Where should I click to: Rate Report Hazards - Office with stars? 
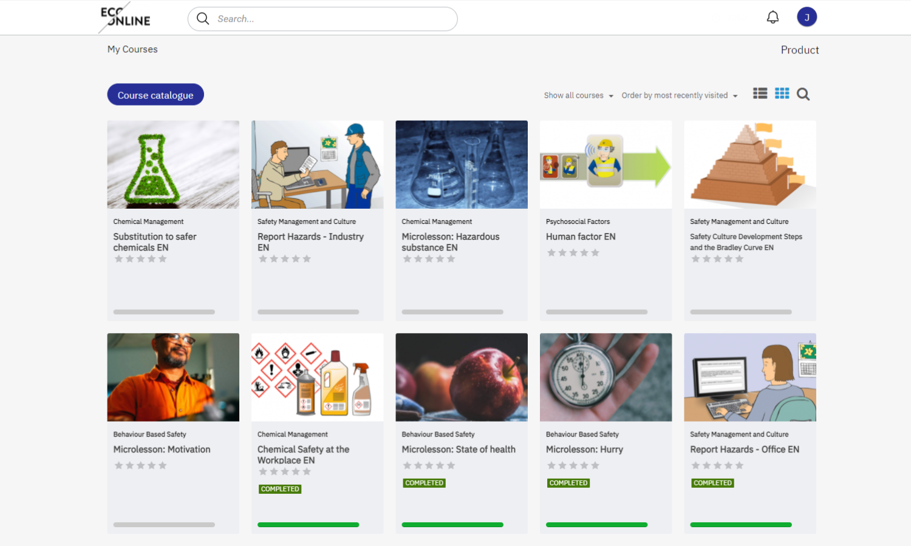tap(717, 466)
